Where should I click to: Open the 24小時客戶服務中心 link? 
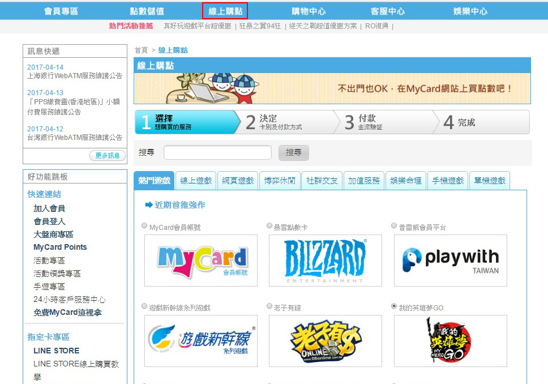point(70,300)
